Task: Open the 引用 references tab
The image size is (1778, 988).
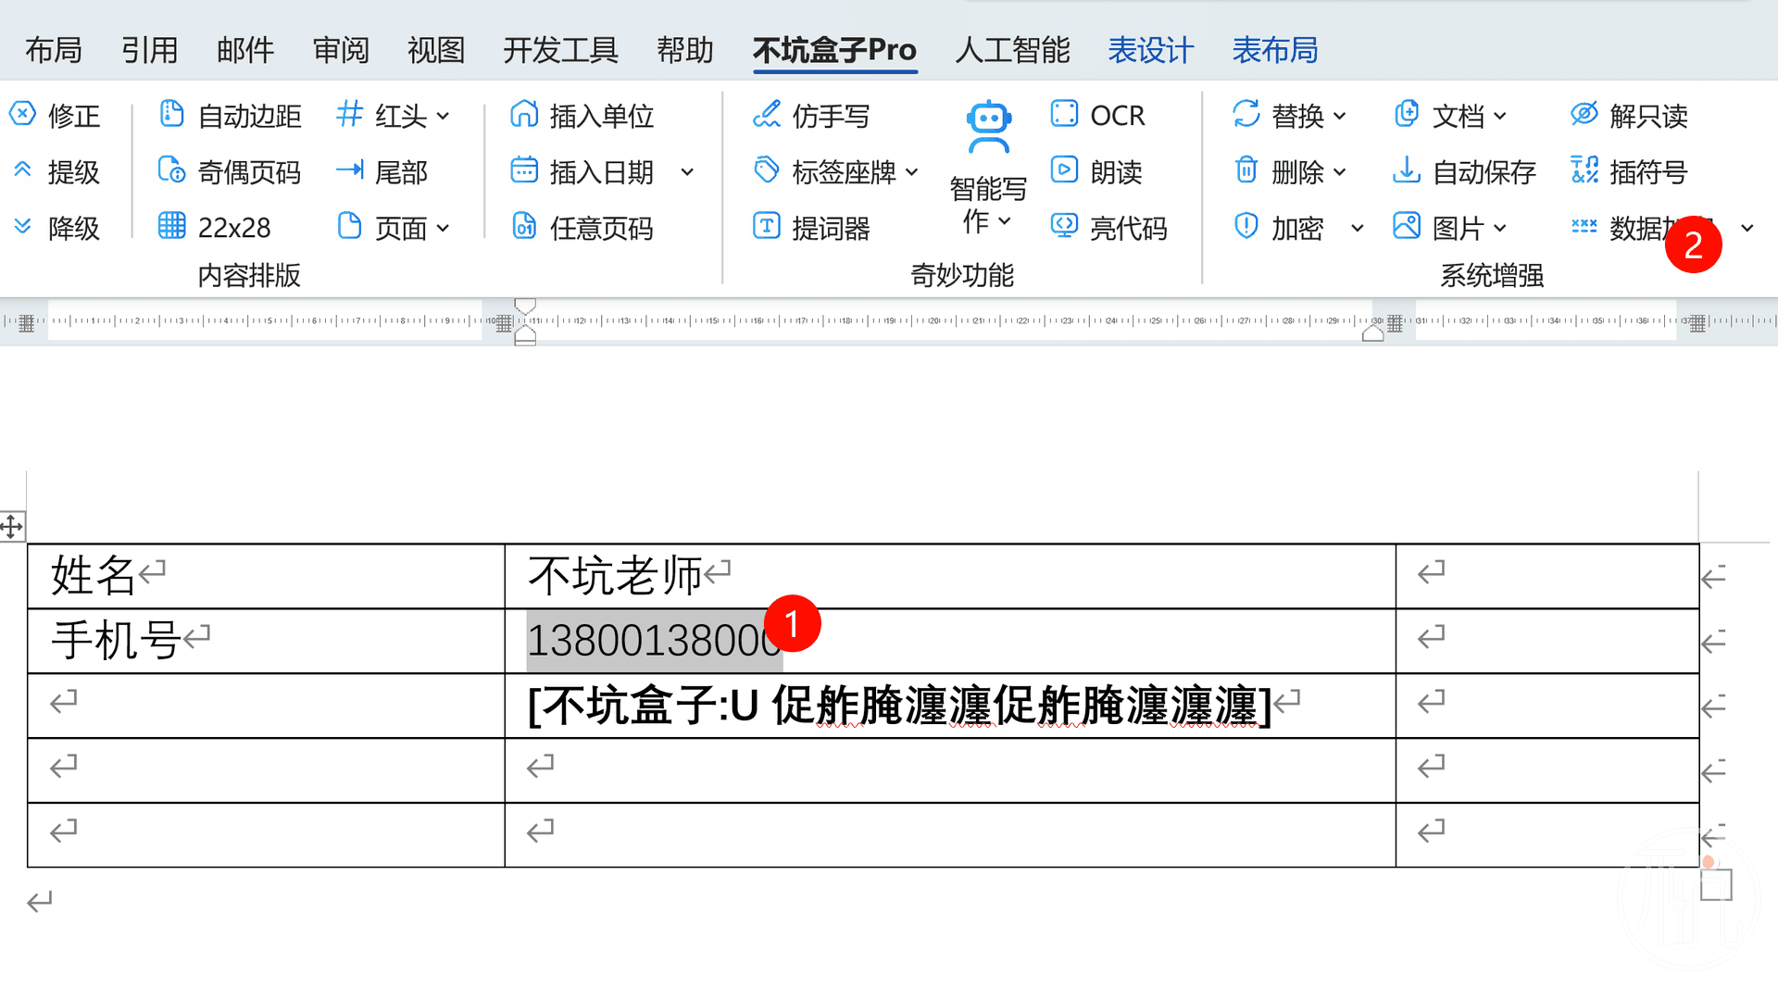Action: click(149, 50)
